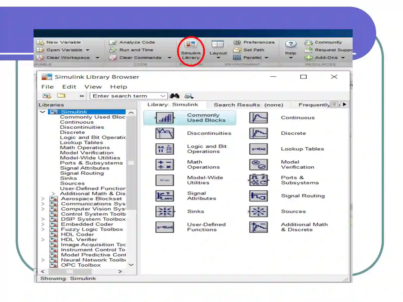The width and height of the screenshot is (403, 302).
Task: Open the Open Variable dropdown arrow
Action: 87,50
